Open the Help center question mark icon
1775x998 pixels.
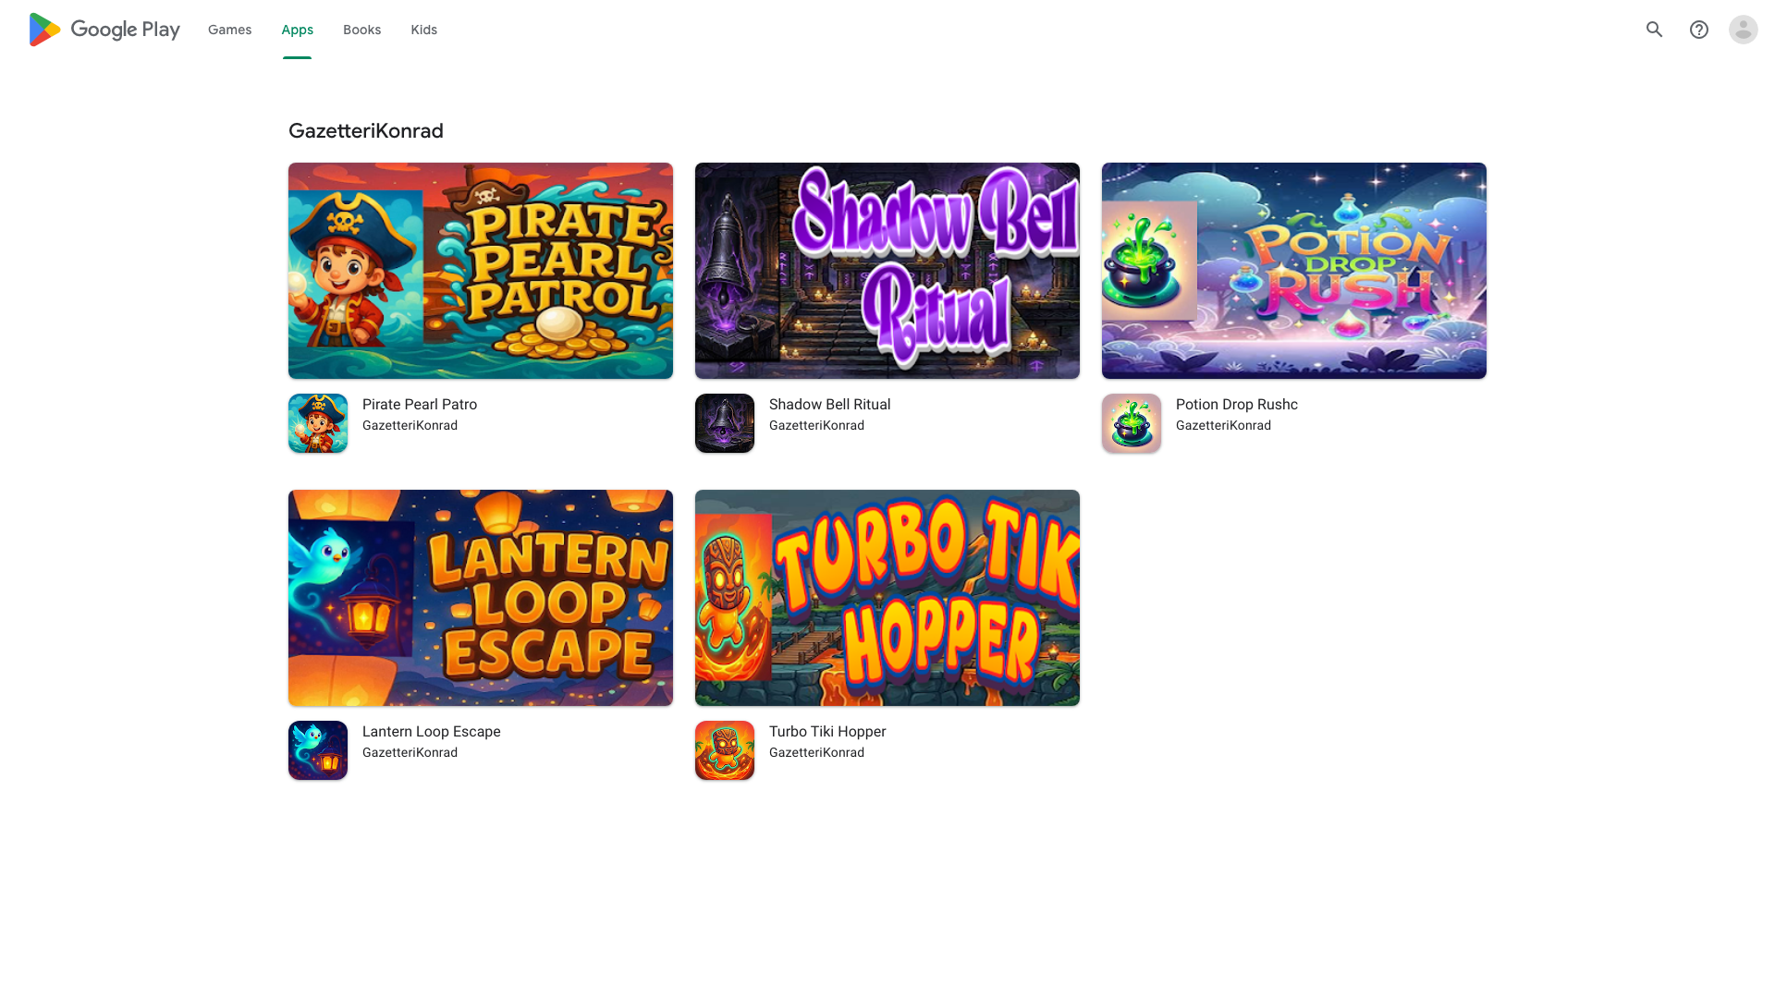[1699, 30]
